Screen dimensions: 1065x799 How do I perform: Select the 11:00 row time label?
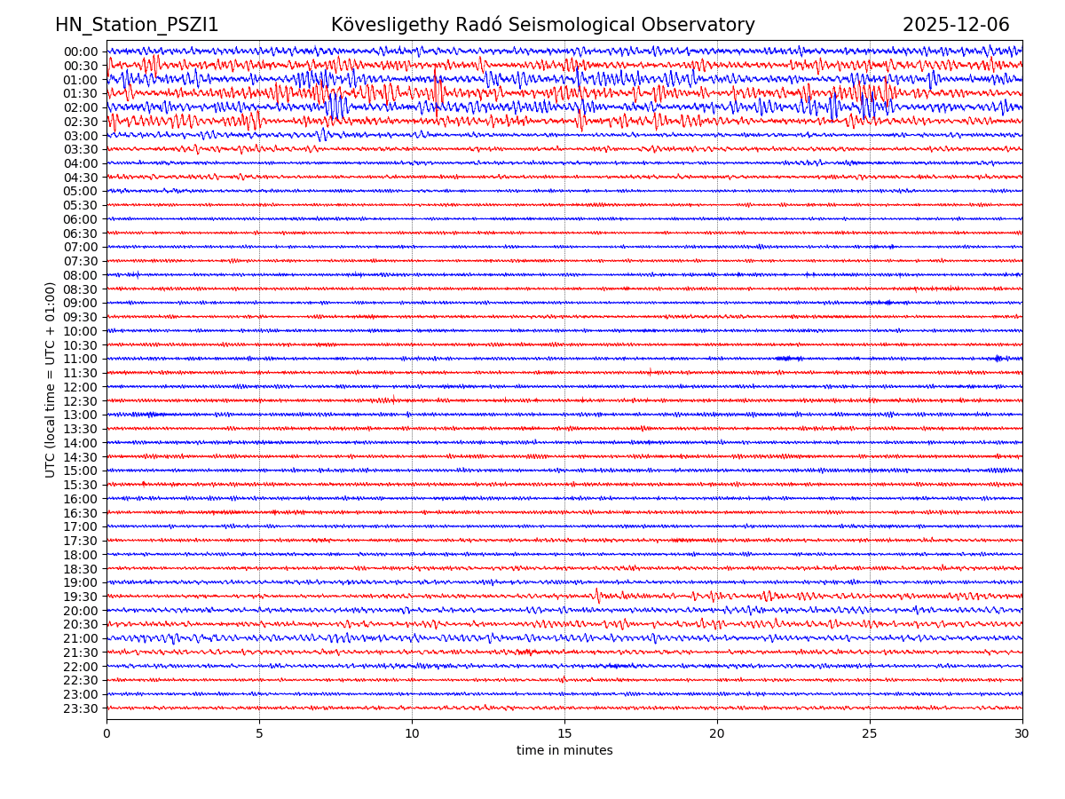(81, 360)
